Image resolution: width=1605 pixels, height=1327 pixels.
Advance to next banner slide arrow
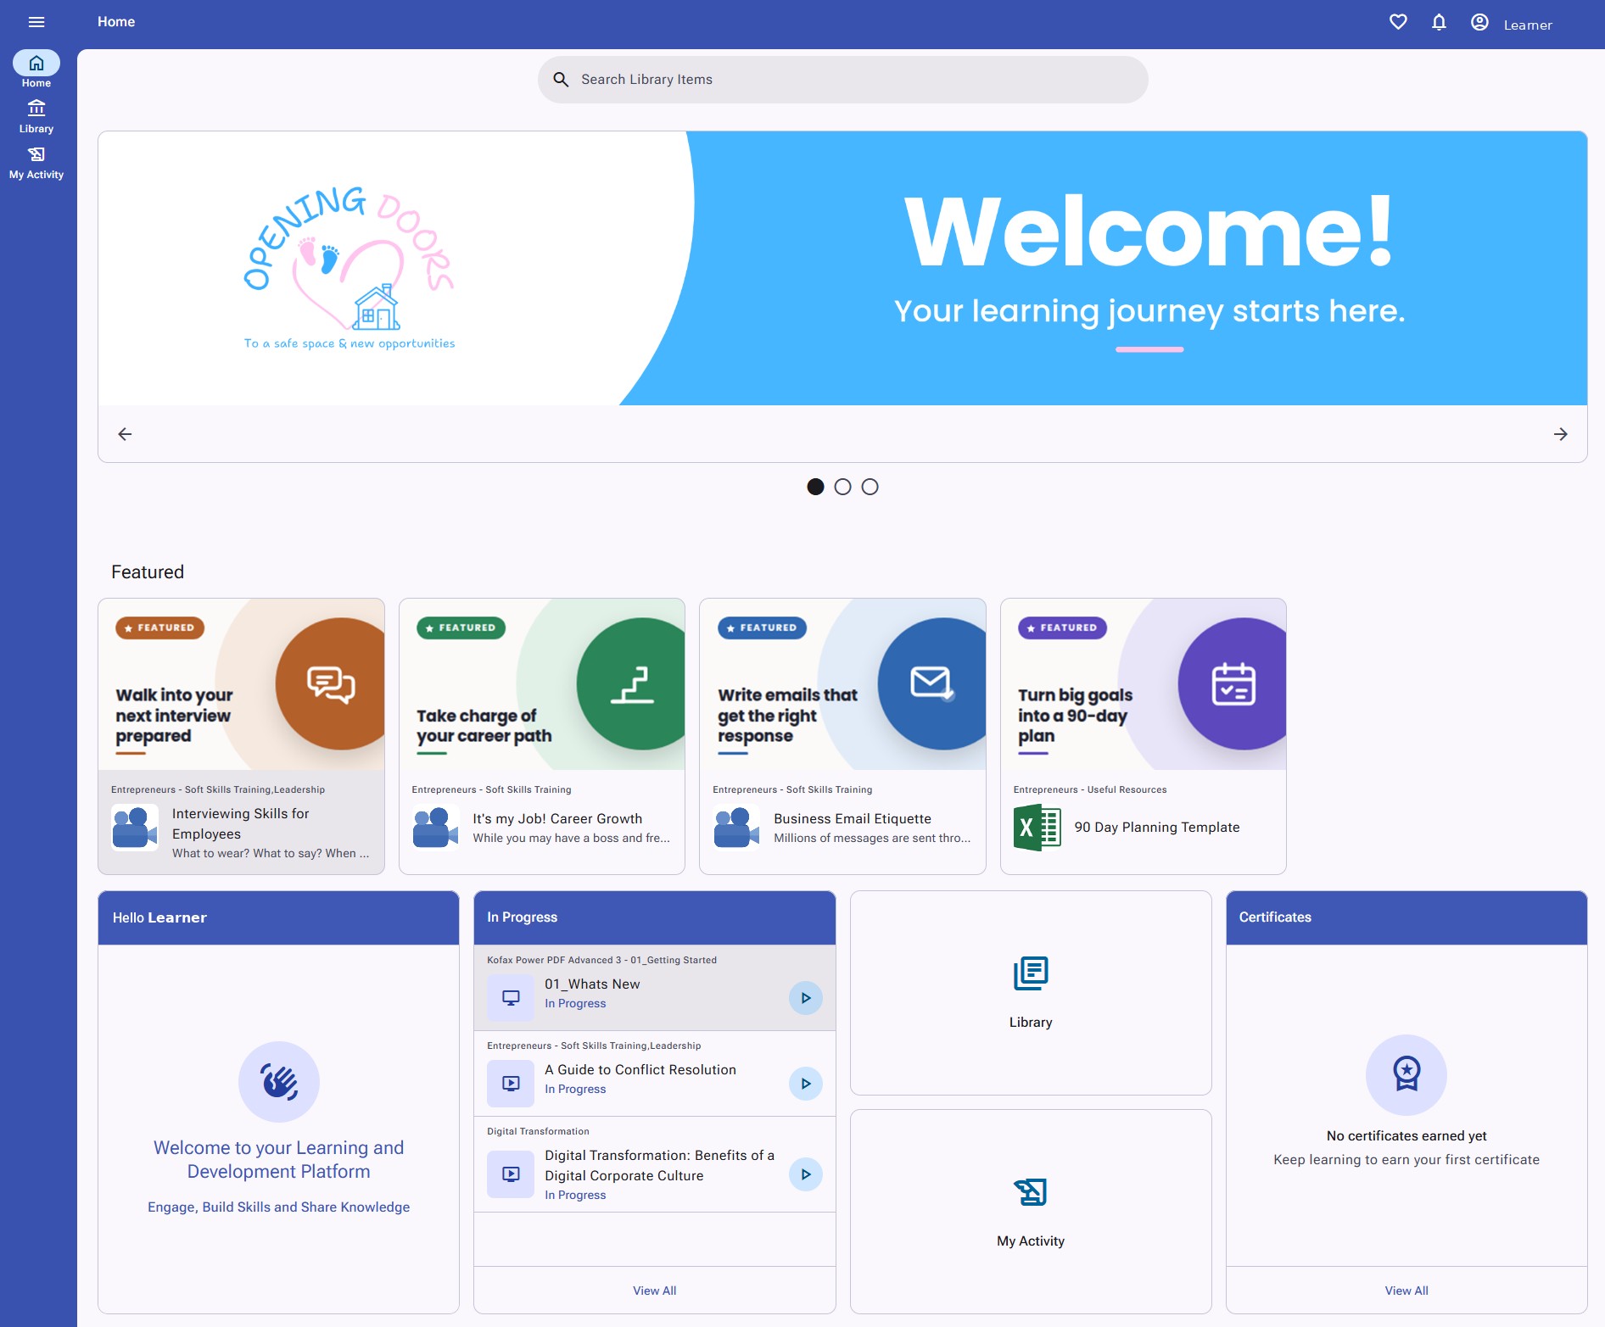pyautogui.click(x=1560, y=434)
